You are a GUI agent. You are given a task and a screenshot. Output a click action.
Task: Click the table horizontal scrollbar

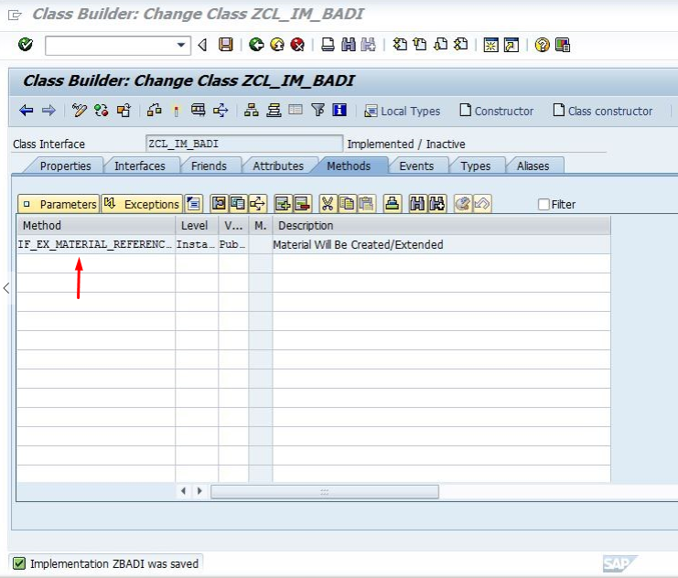324,491
